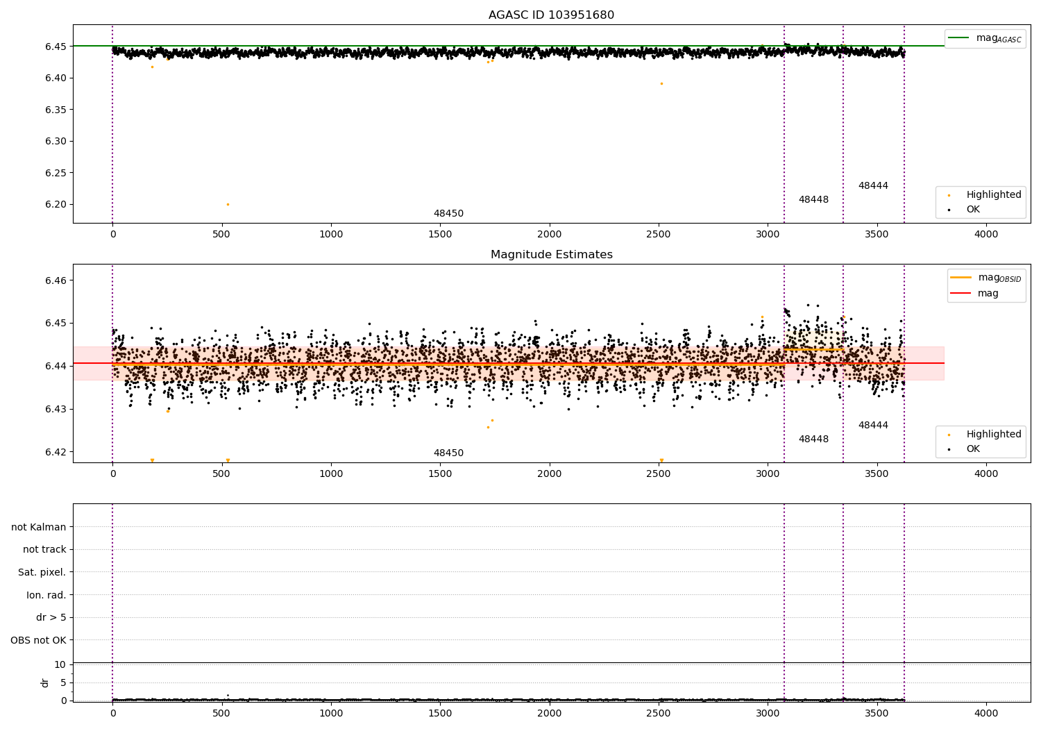Click the "Ion. rad." axis label
Image resolution: width=1041 pixels, height=729 pixels.
coord(46,595)
